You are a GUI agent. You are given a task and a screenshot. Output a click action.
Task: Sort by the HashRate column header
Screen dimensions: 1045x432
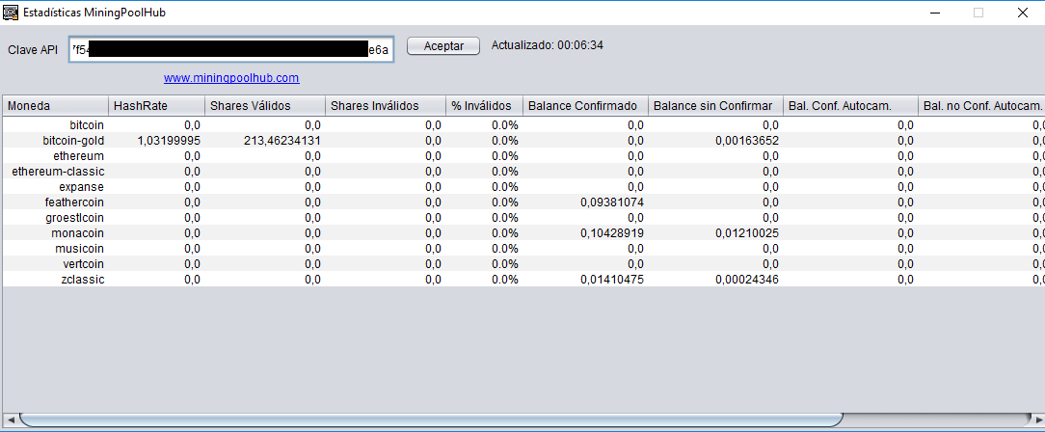156,106
